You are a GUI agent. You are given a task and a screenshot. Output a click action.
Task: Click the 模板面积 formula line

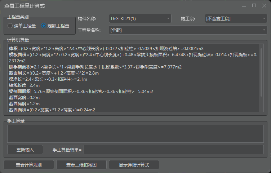pyautogui.click(x=133, y=58)
